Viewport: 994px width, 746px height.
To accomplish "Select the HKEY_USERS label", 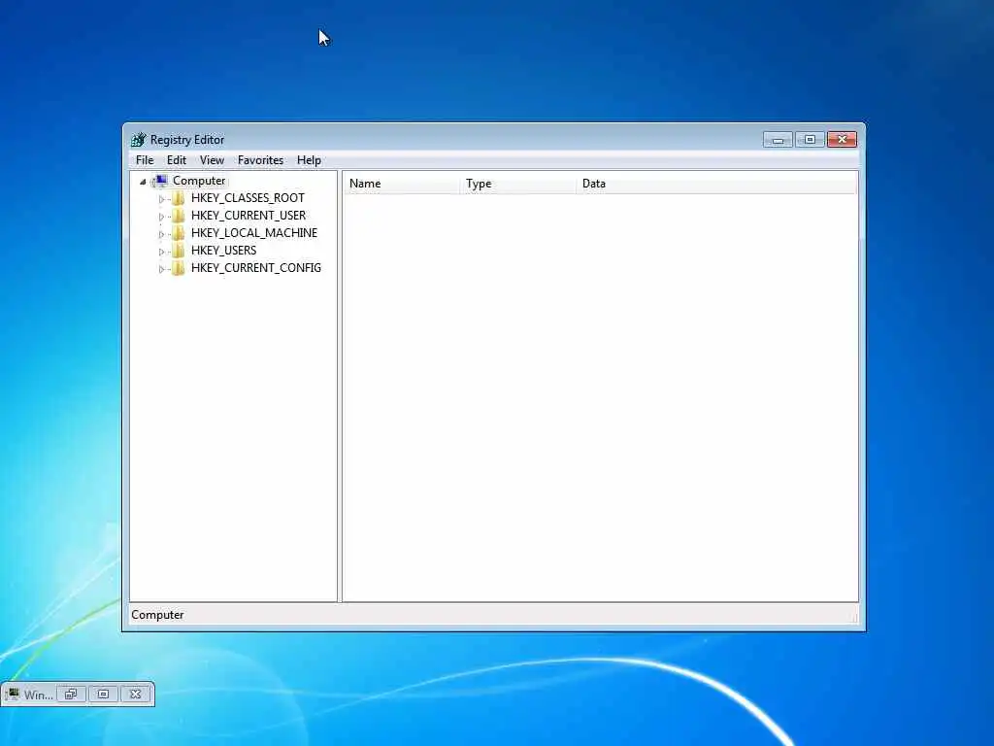I will [x=224, y=251].
